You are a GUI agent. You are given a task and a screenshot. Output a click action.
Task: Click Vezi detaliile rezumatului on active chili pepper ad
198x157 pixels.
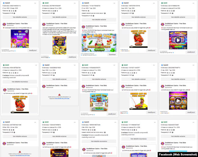coord(20,82)
